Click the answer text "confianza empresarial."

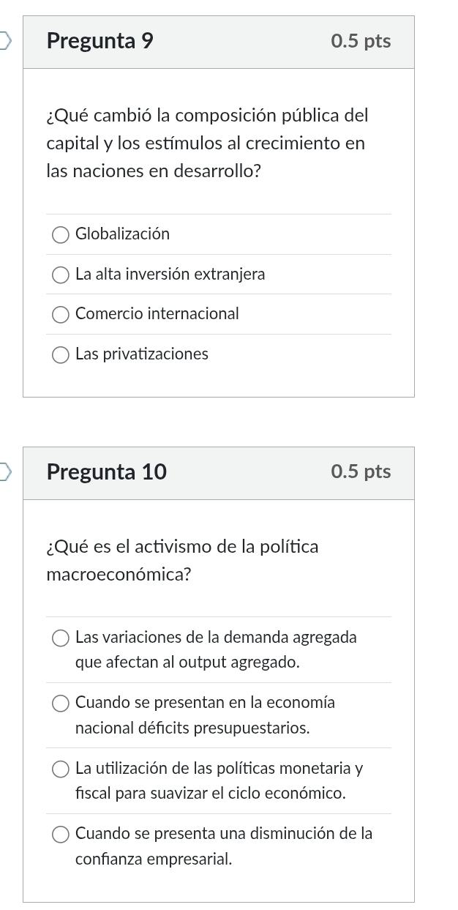pos(154,859)
